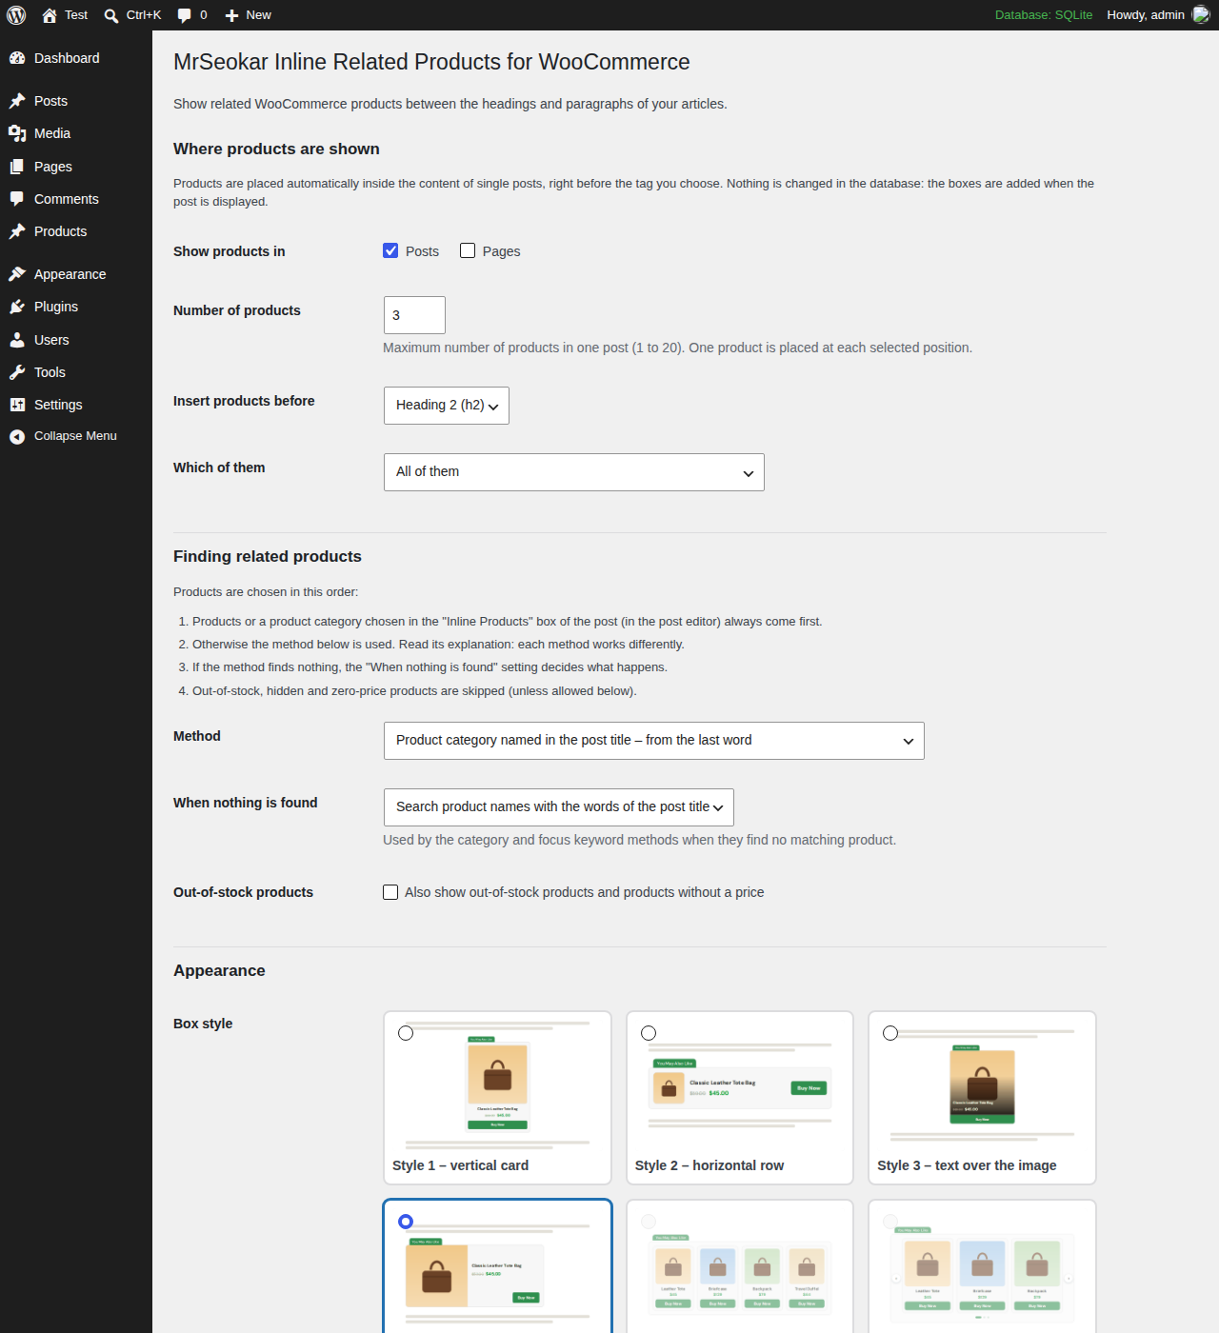Screen dimensions: 1219x1333
Task: Click the Collapse Menu arrow icon
Action: point(17,436)
